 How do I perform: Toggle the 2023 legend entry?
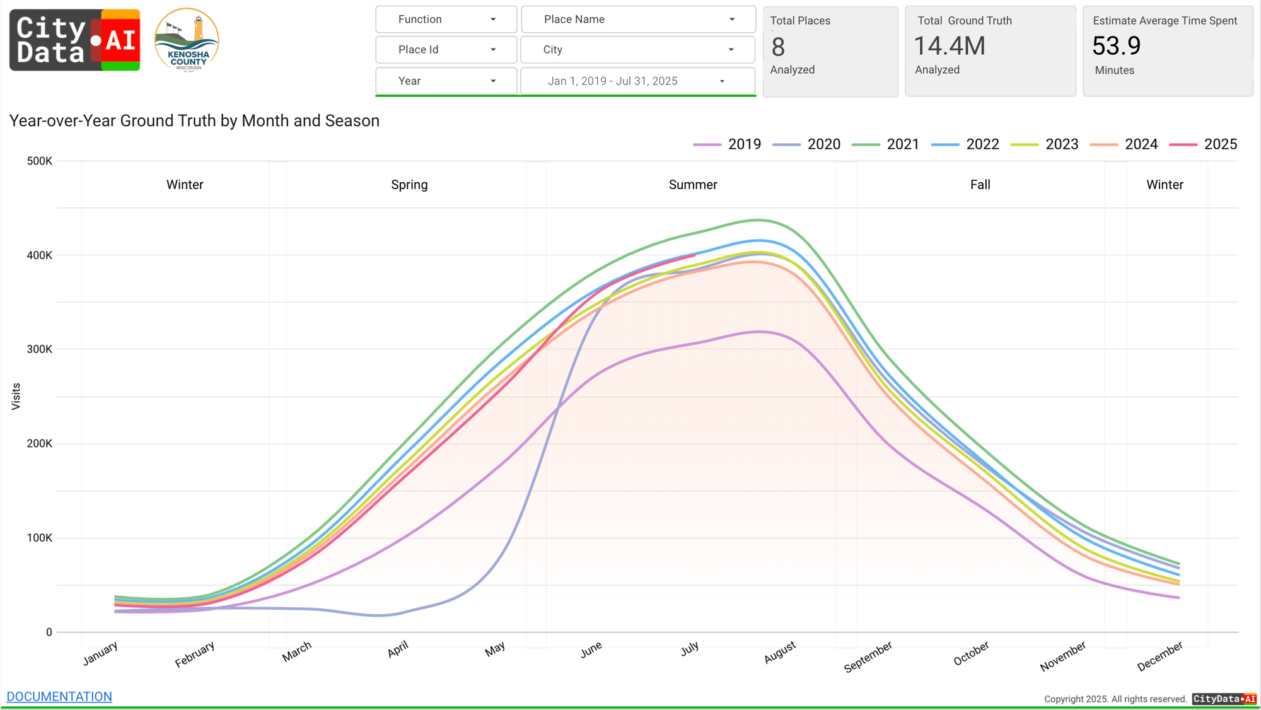[1061, 144]
